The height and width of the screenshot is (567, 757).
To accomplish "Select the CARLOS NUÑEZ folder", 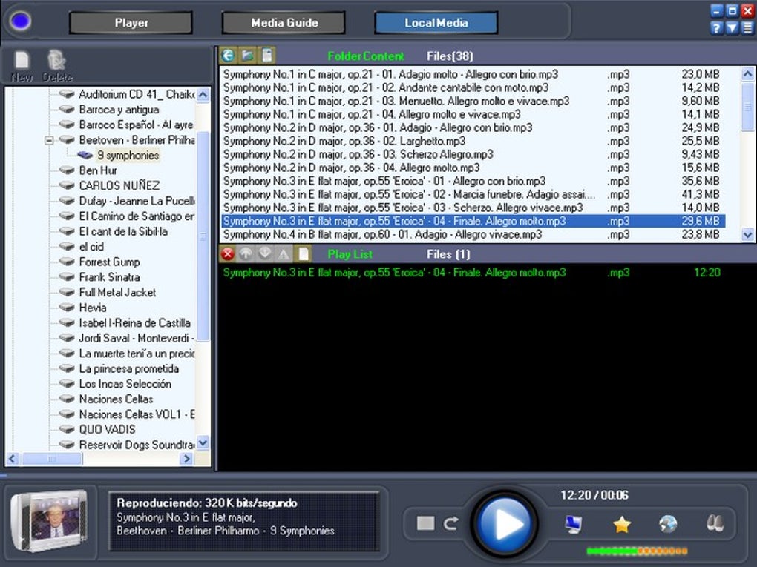I will tap(119, 185).
